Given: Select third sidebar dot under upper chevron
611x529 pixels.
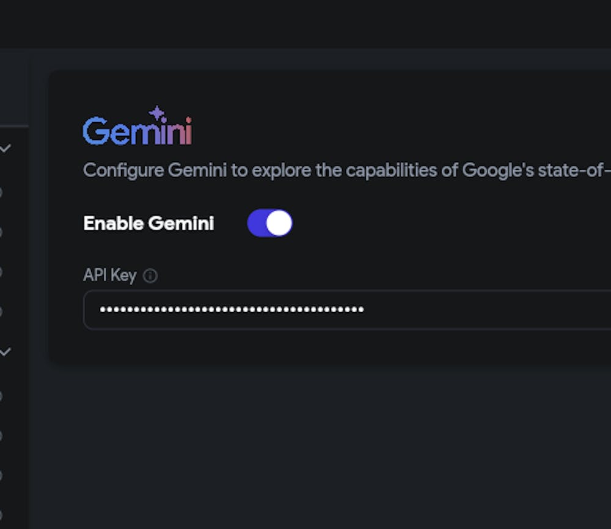Looking at the screenshot, I should coord(1,272).
